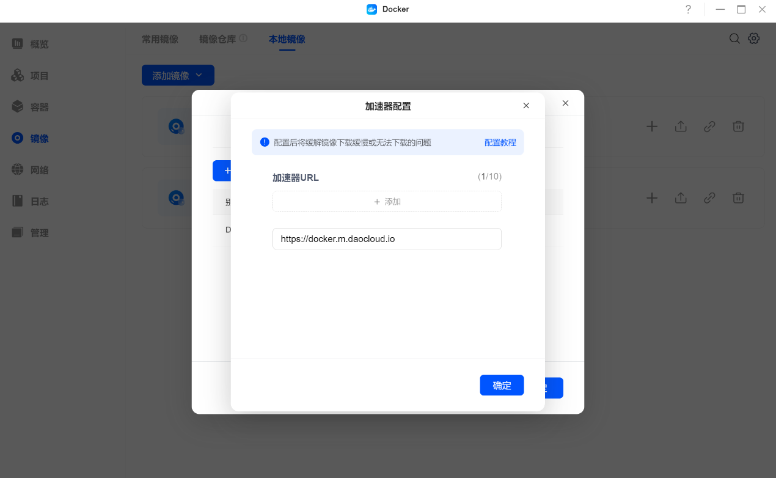
Task: Open the 项目 sidebar icon
Action: 18,75
